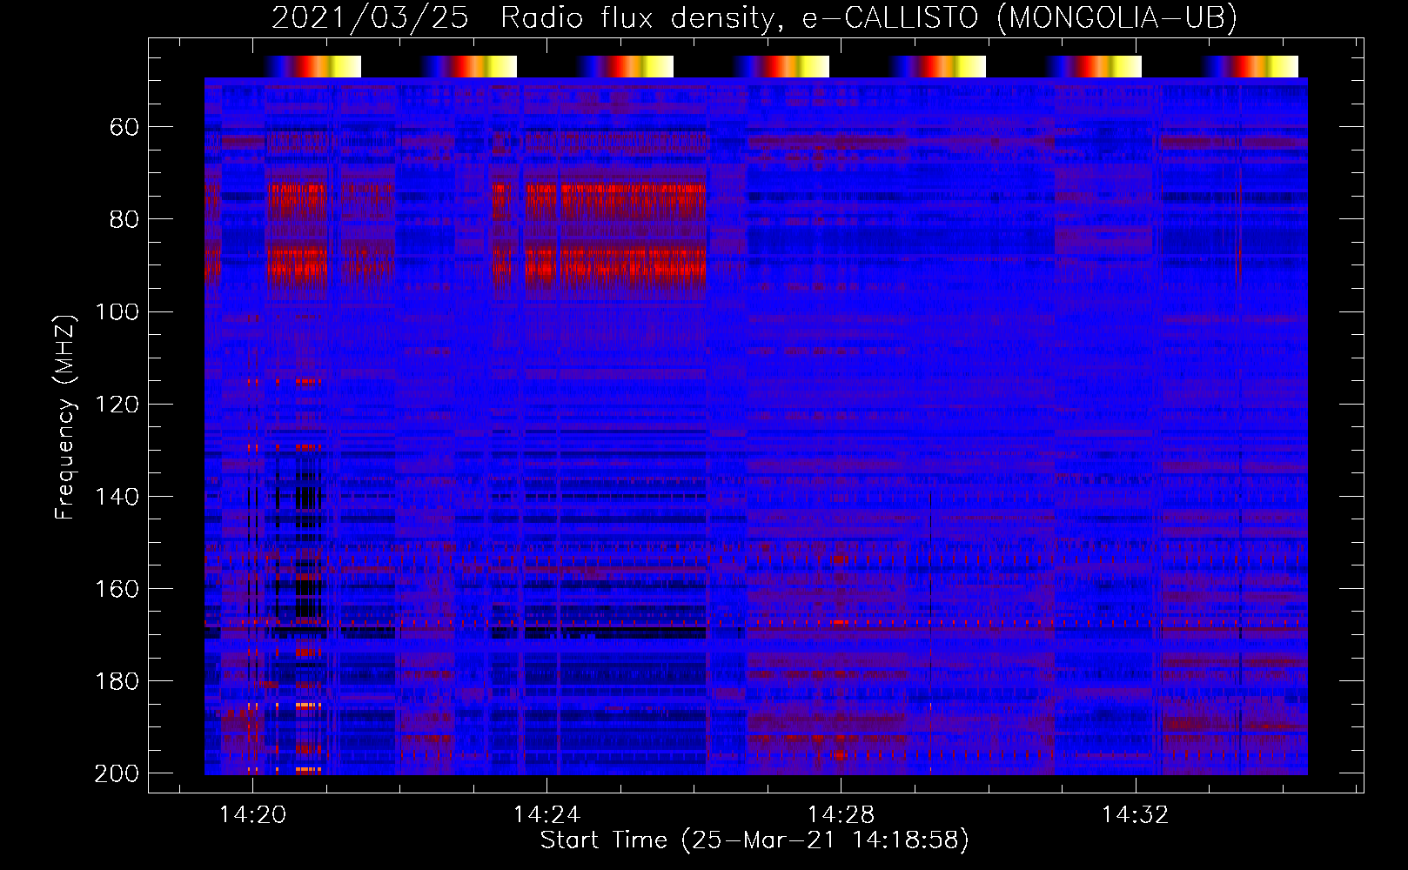Click the 14:24 time tick label

[546, 815]
